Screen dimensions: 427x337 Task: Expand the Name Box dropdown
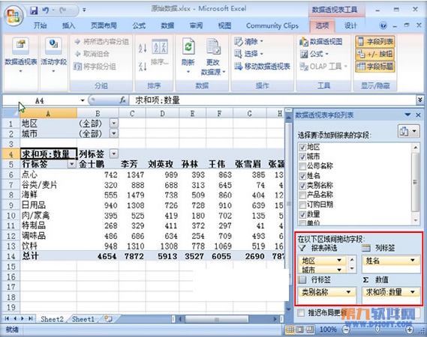tap(83, 100)
